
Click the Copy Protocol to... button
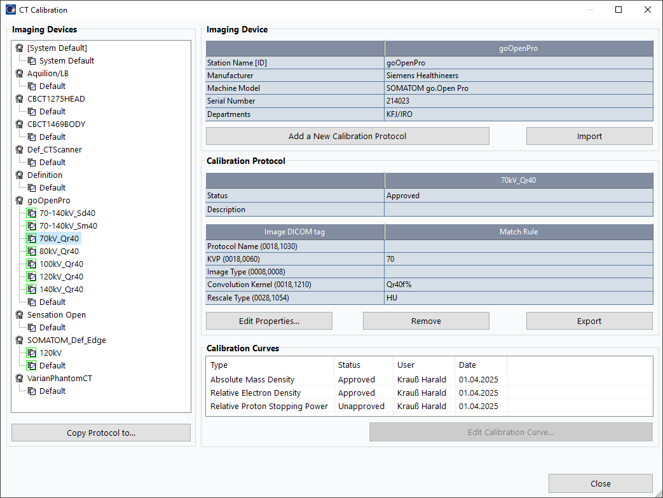point(101,433)
